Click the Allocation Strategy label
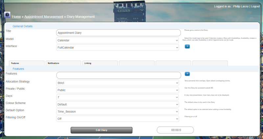This screenshot has height=139, width=263. coord(18,81)
